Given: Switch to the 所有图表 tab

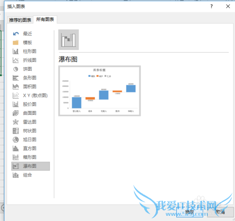Looking at the screenshot, I should click(45, 19).
